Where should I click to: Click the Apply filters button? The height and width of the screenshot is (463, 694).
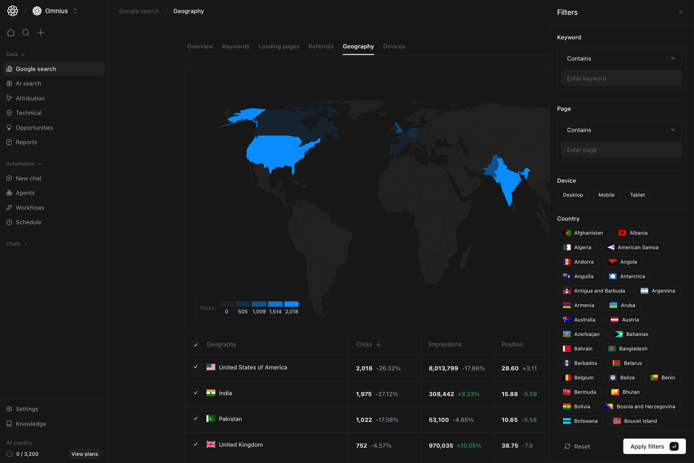[654, 446]
